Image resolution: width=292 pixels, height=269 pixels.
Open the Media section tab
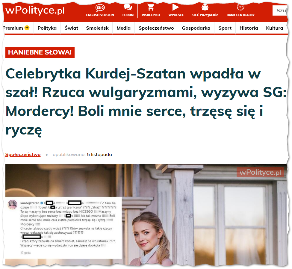pyautogui.click(x=123, y=28)
